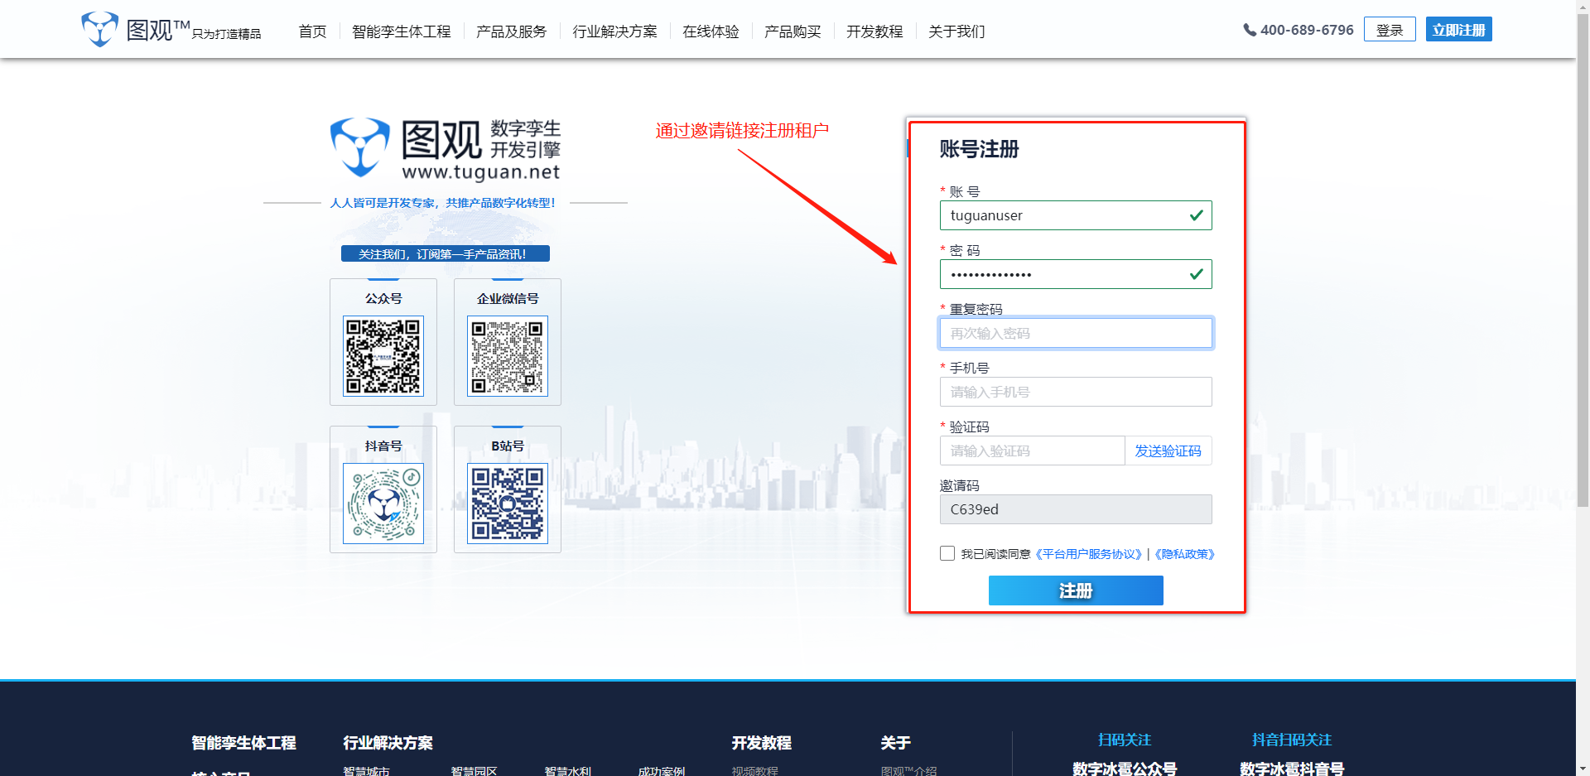Focus the 验证码 input field

point(1032,451)
